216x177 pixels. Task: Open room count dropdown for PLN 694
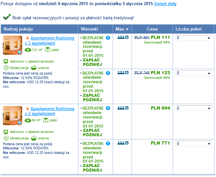coord(193,108)
